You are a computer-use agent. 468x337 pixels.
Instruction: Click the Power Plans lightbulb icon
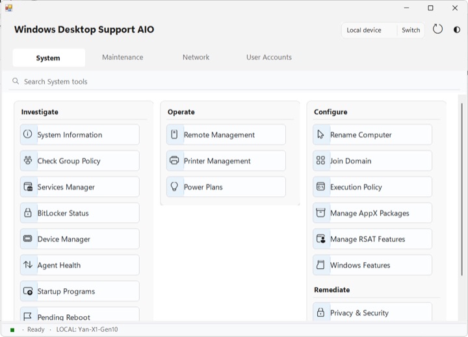coord(174,187)
